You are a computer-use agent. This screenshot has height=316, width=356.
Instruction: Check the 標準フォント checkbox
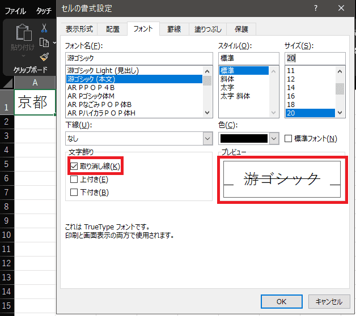[x=289, y=138]
